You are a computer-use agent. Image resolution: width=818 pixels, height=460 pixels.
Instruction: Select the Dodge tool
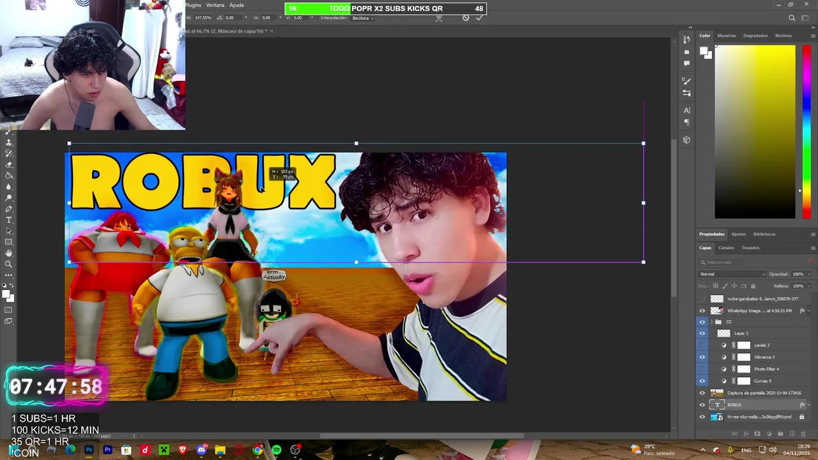(9, 197)
